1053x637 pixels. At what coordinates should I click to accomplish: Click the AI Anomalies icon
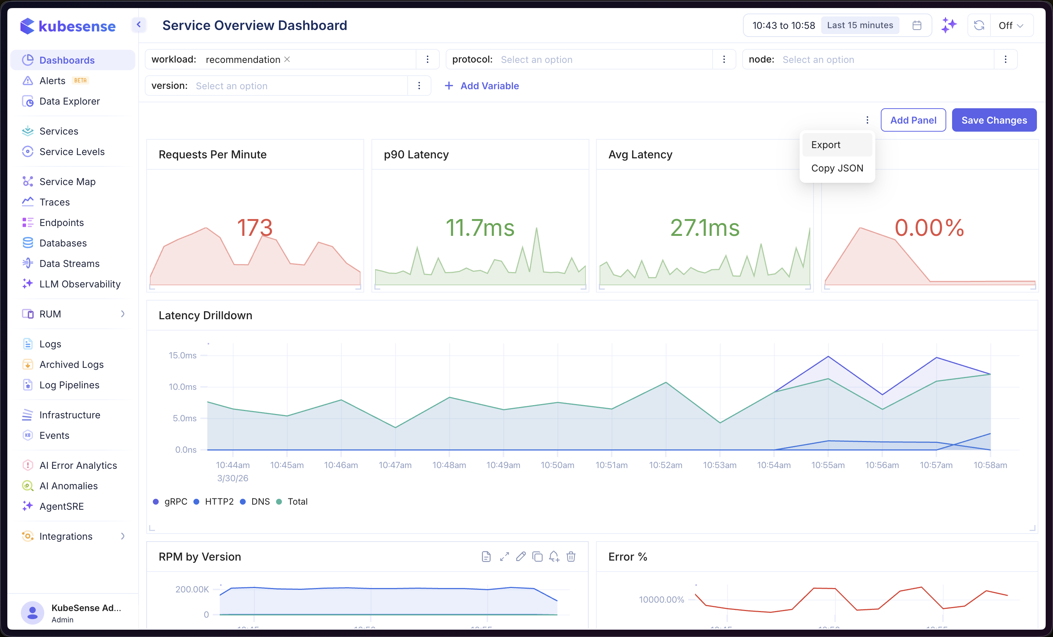pos(28,486)
